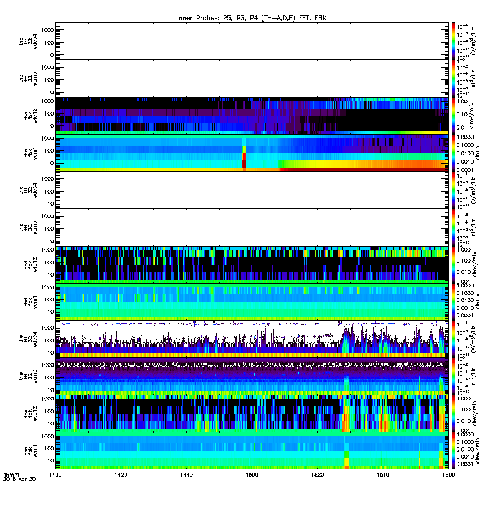Screen dimensions: 479x511
Task: Click the 'thd fbk edc12' panel label
Action: coord(31,264)
